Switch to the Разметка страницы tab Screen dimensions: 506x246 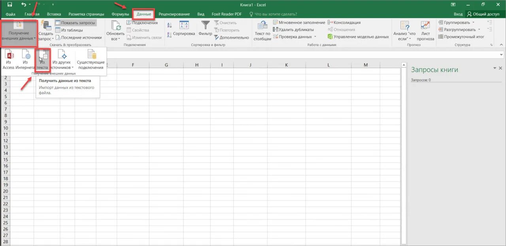click(86, 14)
